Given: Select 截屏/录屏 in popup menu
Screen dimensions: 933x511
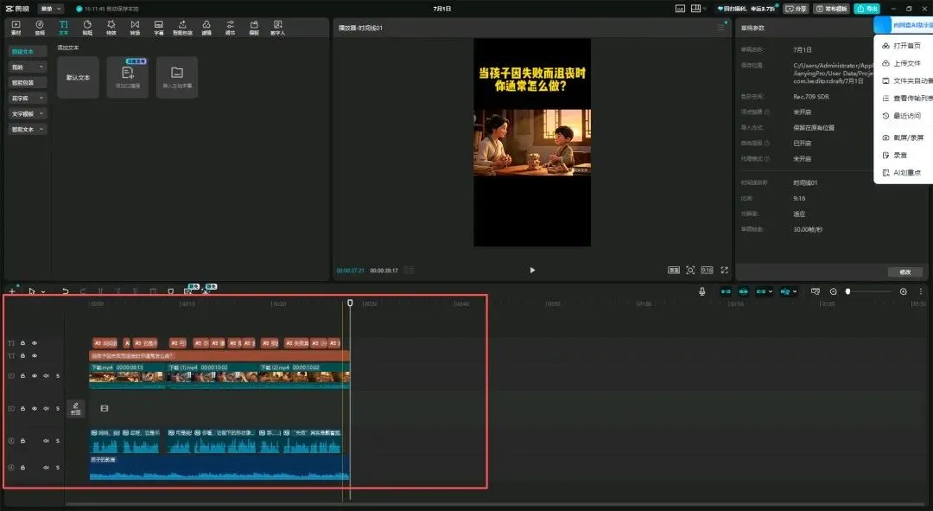Looking at the screenshot, I should 906,137.
